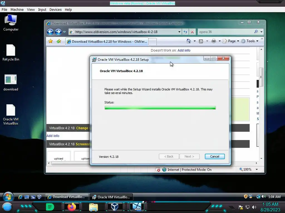This screenshot has height=213, width=285.
Task: Switch to Oracle VM VirtualBo... taskbar button
Action: [111, 197]
